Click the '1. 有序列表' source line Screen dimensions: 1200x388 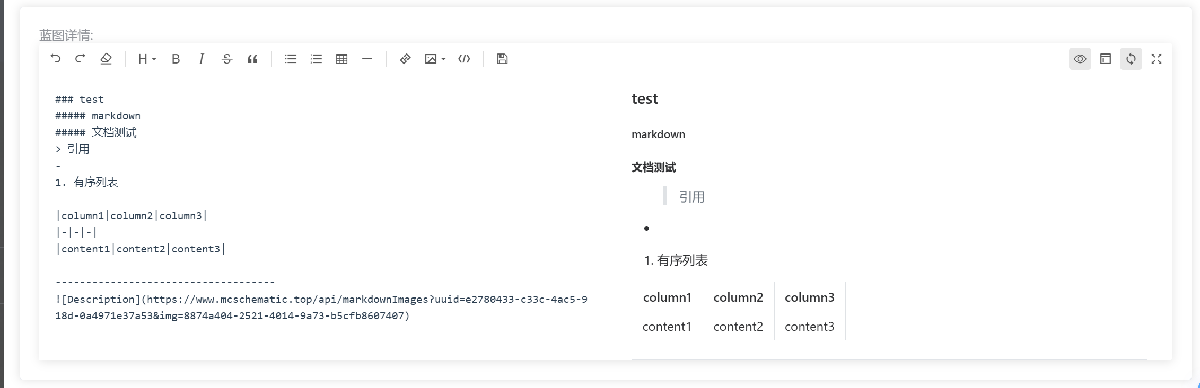click(x=86, y=182)
